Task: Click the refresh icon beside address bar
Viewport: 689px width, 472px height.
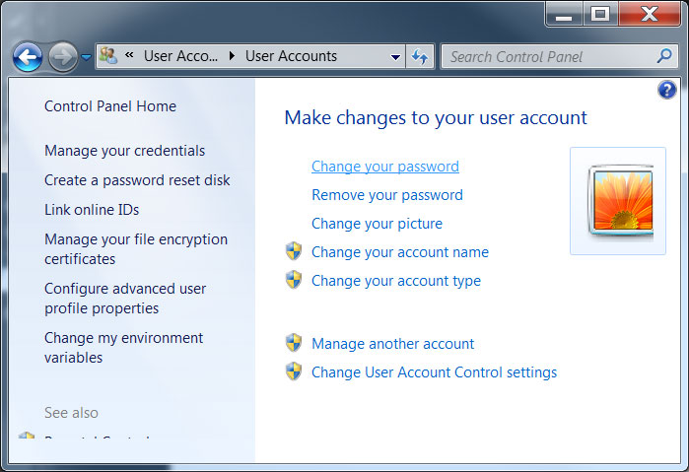Action: tap(421, 56)
